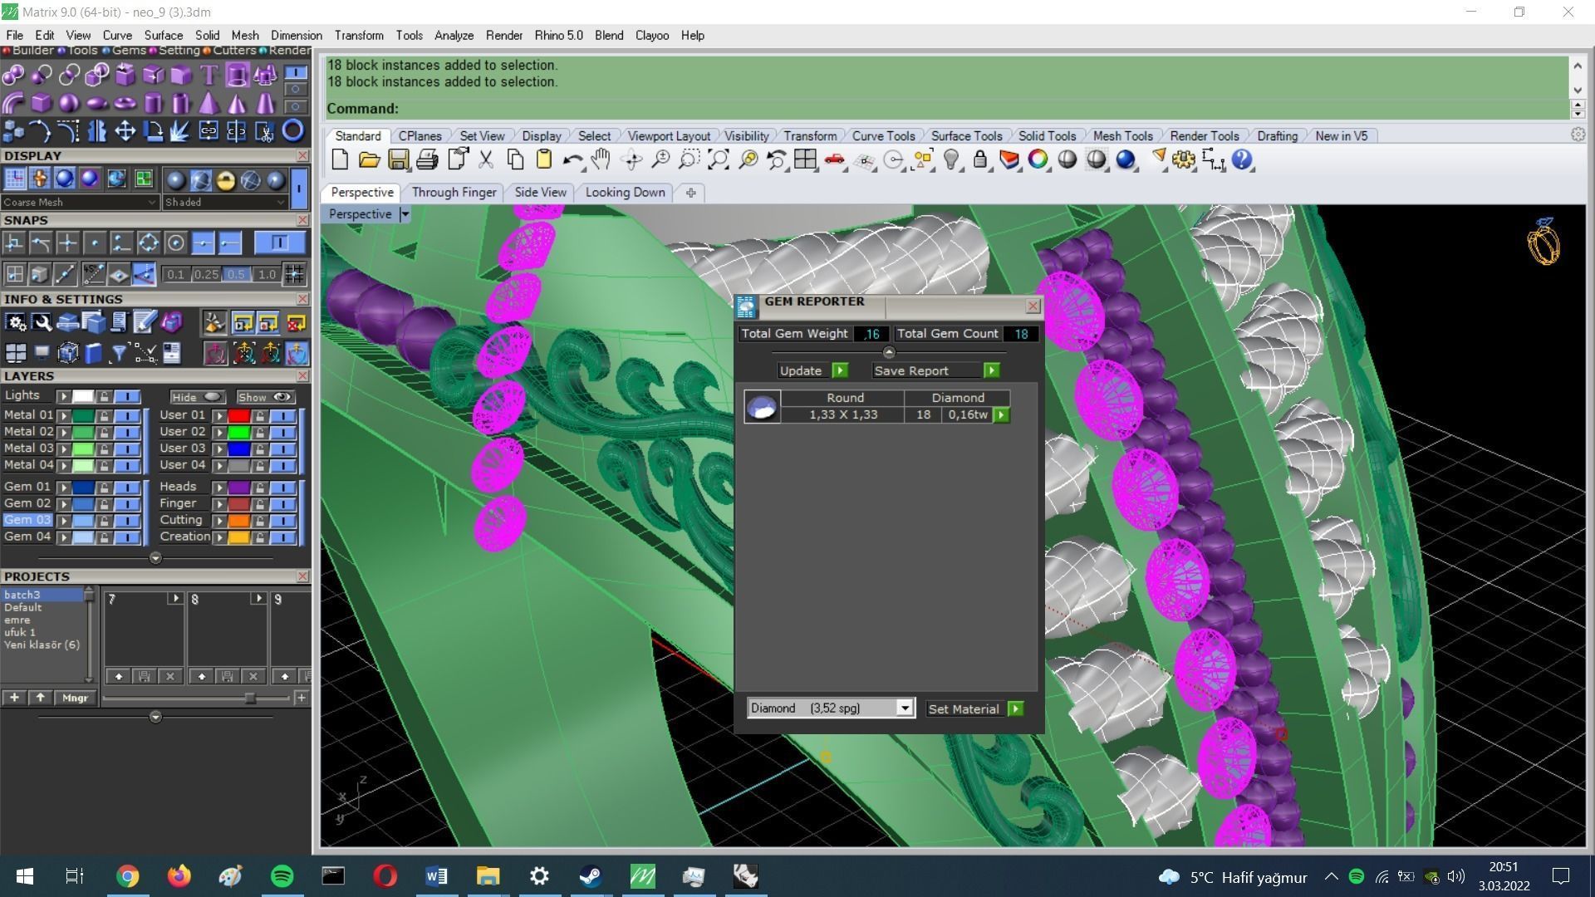Click the Undo arrow icon

572,159
